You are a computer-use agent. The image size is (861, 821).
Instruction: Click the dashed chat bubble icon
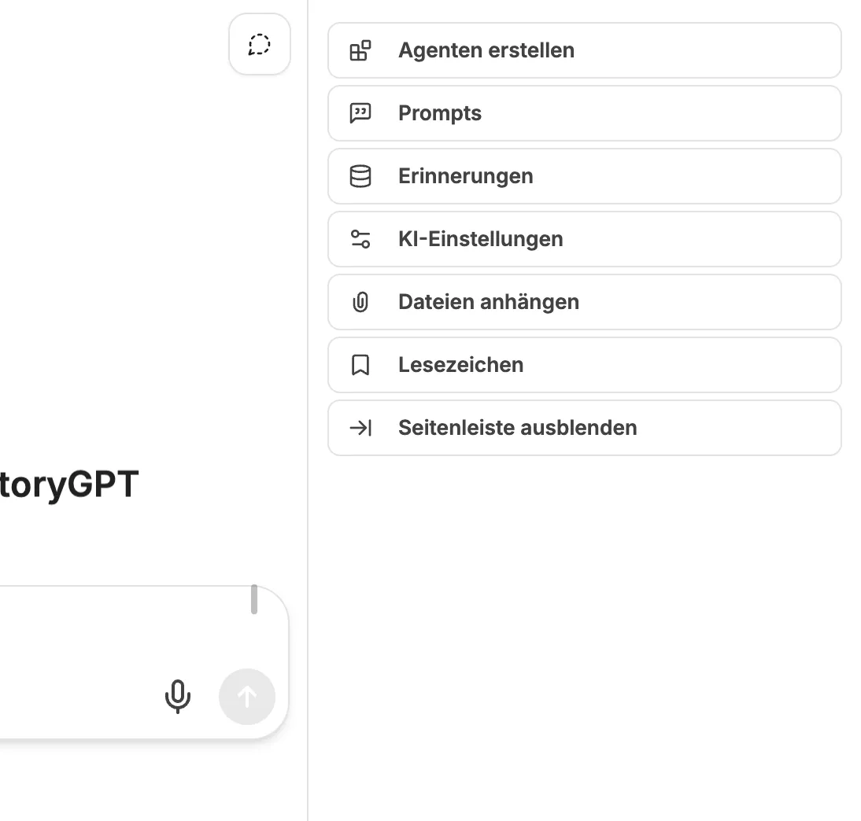pos(260,45)
